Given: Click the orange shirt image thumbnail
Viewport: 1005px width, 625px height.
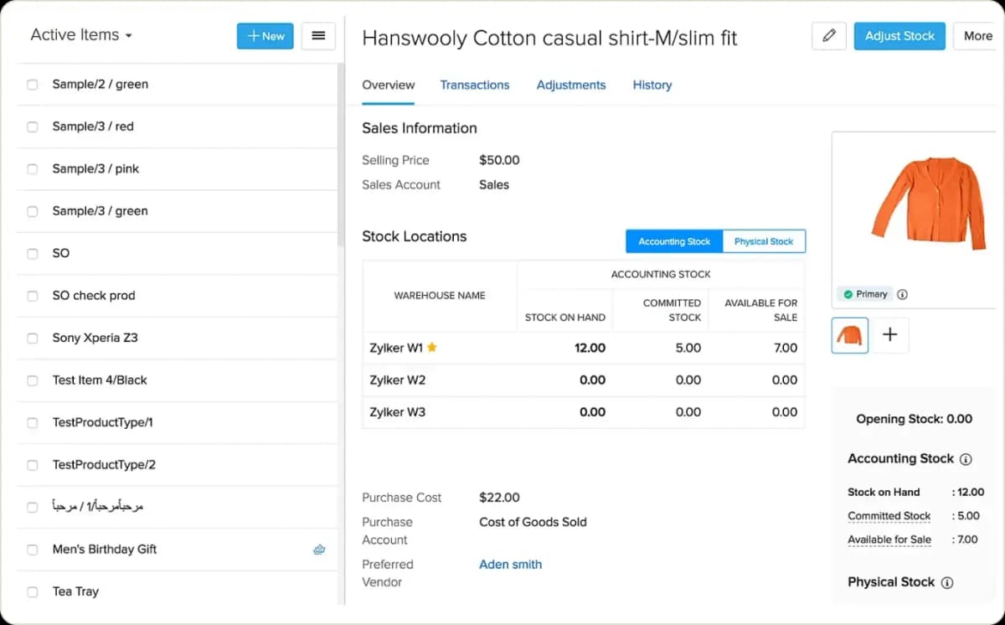Looking at the screenshot, I should [x=849, y=334].
